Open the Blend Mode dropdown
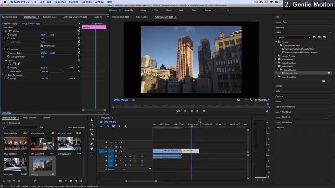The image size is (335, 188). point(52,71)
